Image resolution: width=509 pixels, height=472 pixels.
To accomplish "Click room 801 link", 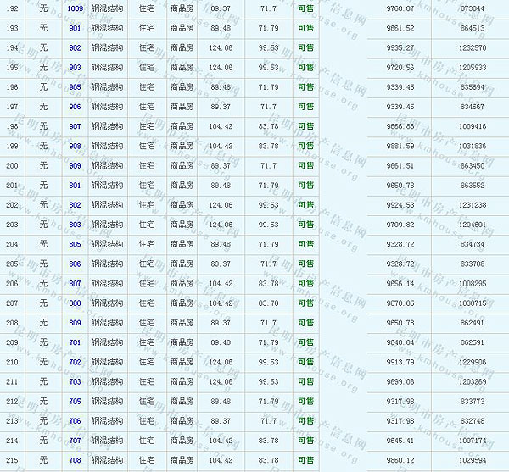I will [76, 185].
